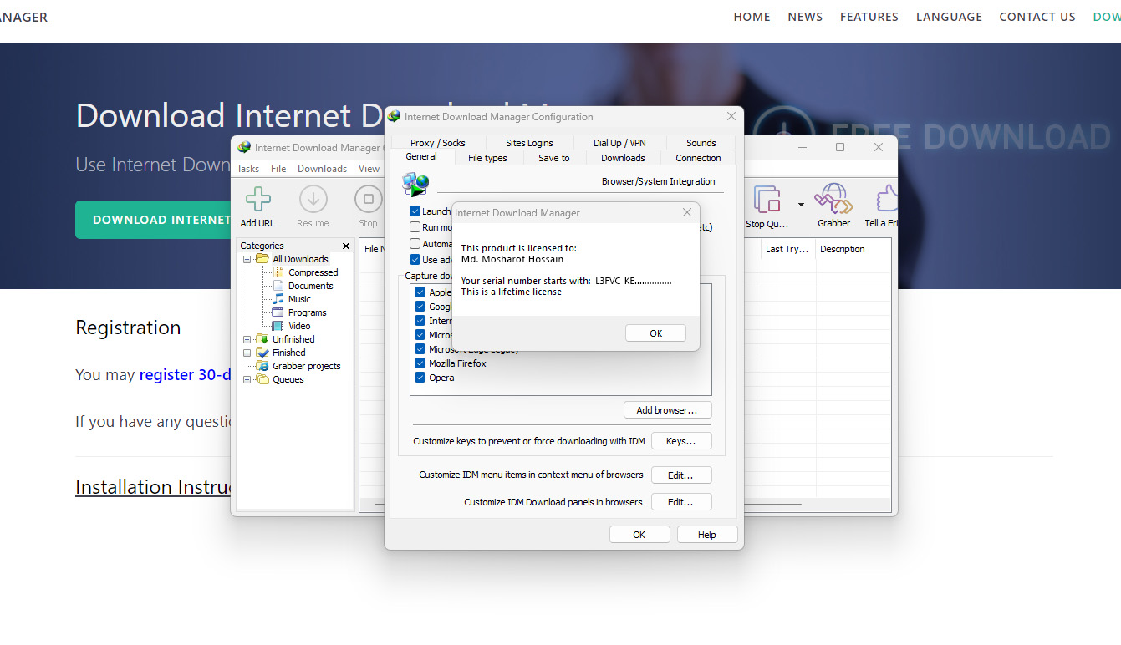
Task: Click OK in the license dialog
Action: click(x=655, y=333)
